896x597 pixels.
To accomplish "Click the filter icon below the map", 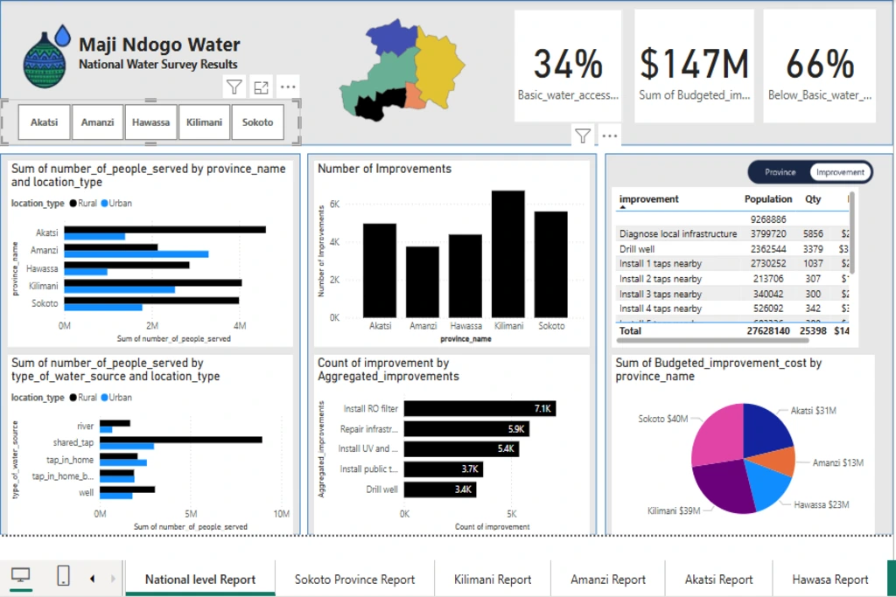I will [x=582, y=135].
